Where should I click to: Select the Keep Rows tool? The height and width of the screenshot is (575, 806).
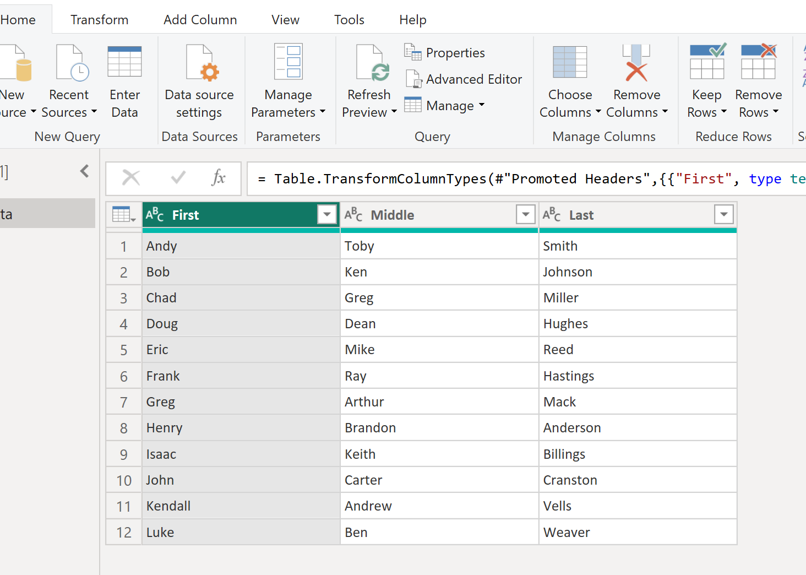click(706, 80)
